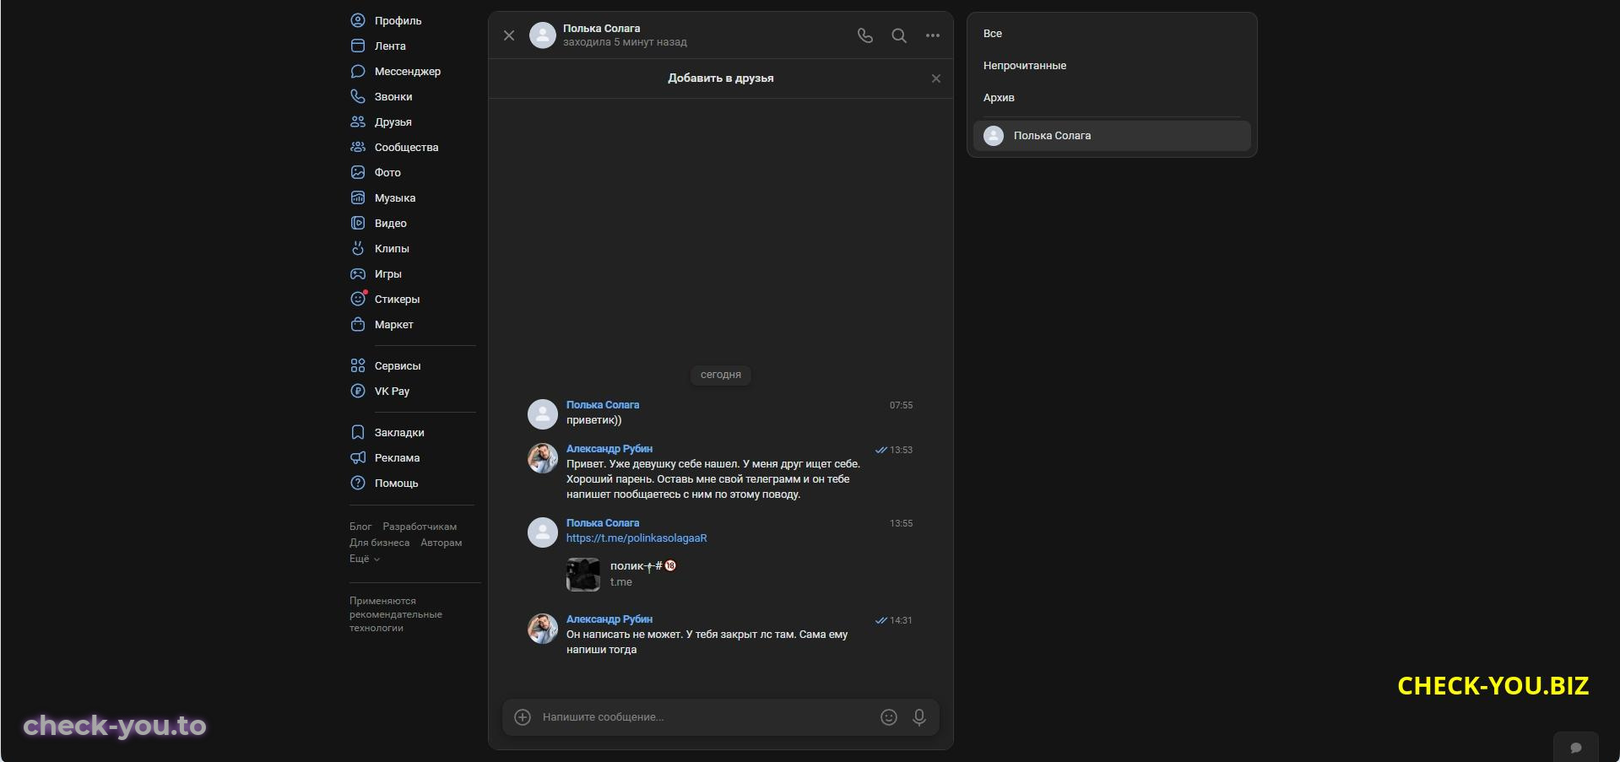This screenshot has height=762, width=1620.
Task: Click Полька Солага sender name at 07:55
Action: click(603, 405)
